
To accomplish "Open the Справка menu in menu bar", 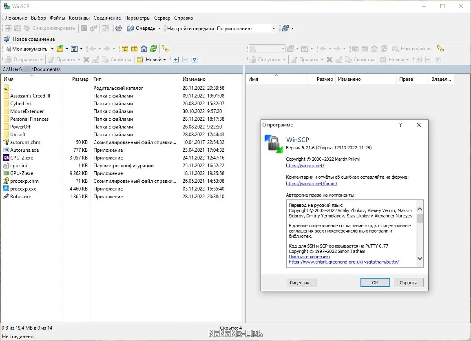I will click(x=183, y=18).
